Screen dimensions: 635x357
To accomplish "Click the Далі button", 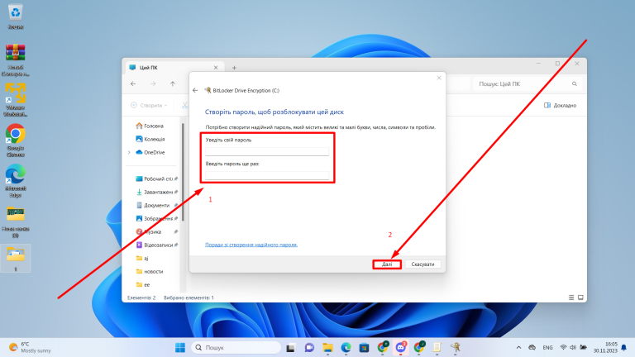I will [387, 264].
